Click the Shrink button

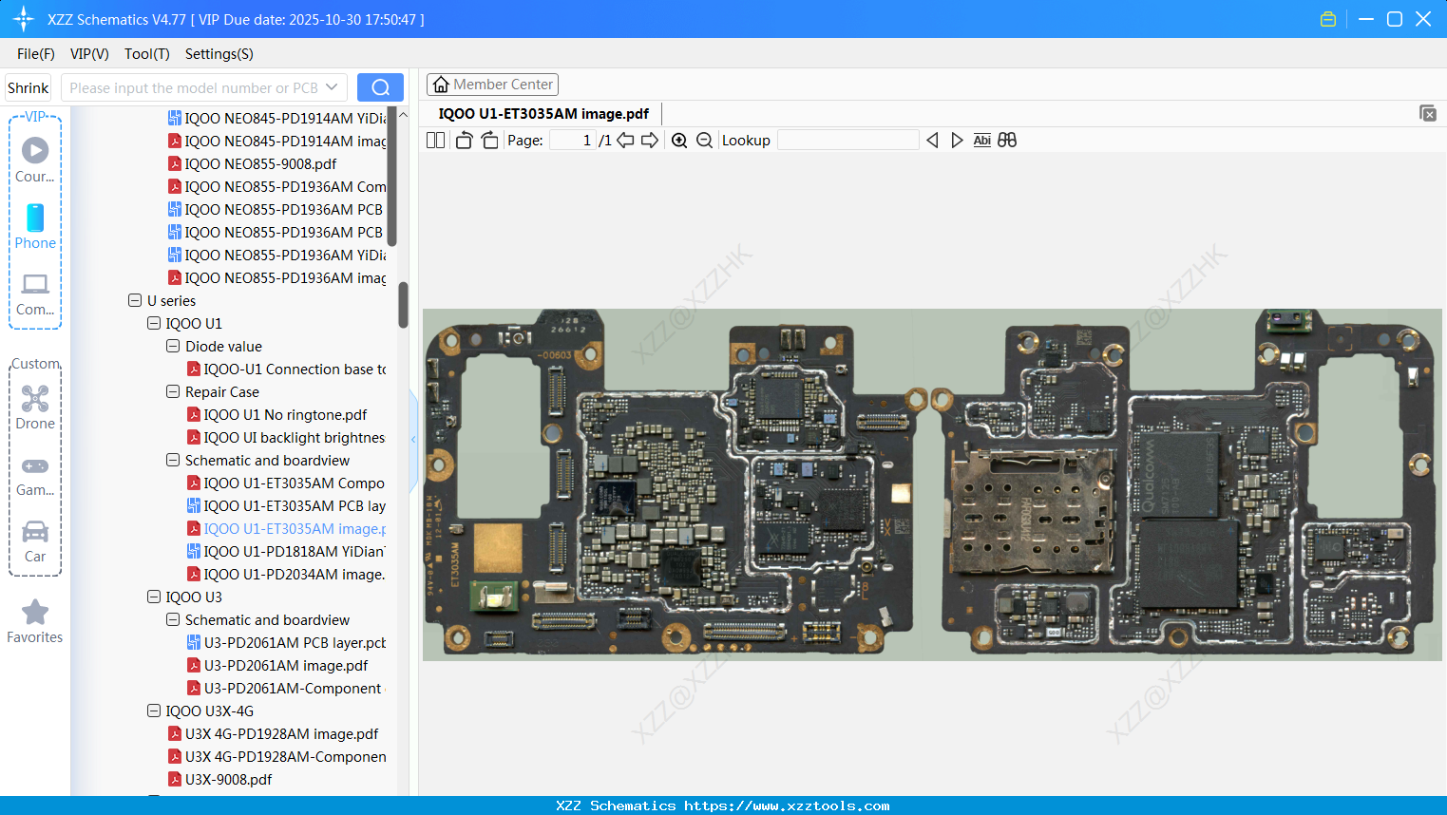point(29,87)
